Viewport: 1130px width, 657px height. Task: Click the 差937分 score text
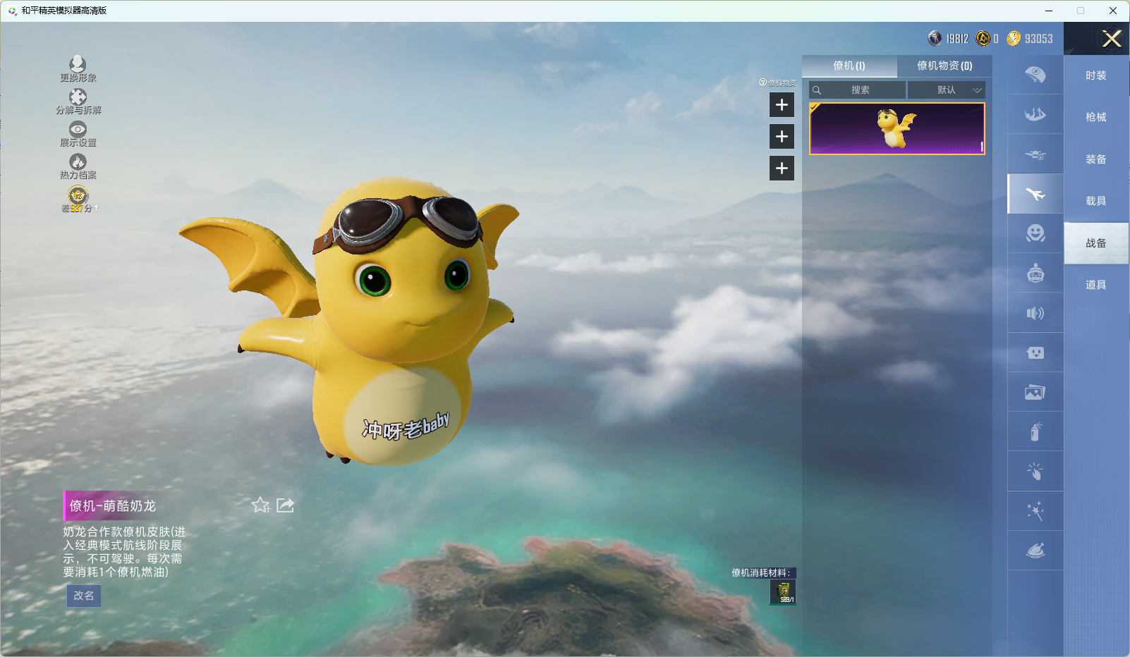point(78,209)
